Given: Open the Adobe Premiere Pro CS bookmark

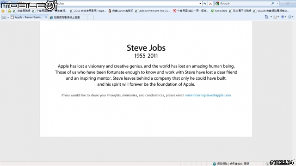Looking at the screenshot, I should [153, 11].
